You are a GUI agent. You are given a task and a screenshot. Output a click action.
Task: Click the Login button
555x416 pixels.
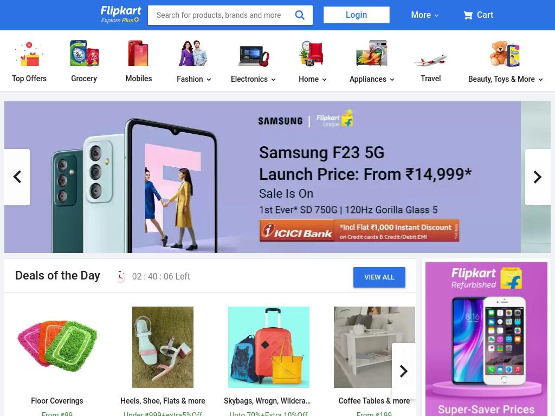tap(357, 15)
